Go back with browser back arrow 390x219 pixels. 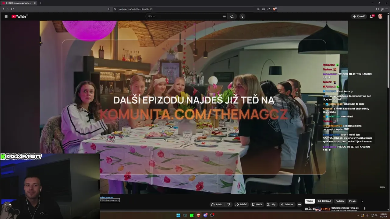click(x=3, y=9)
